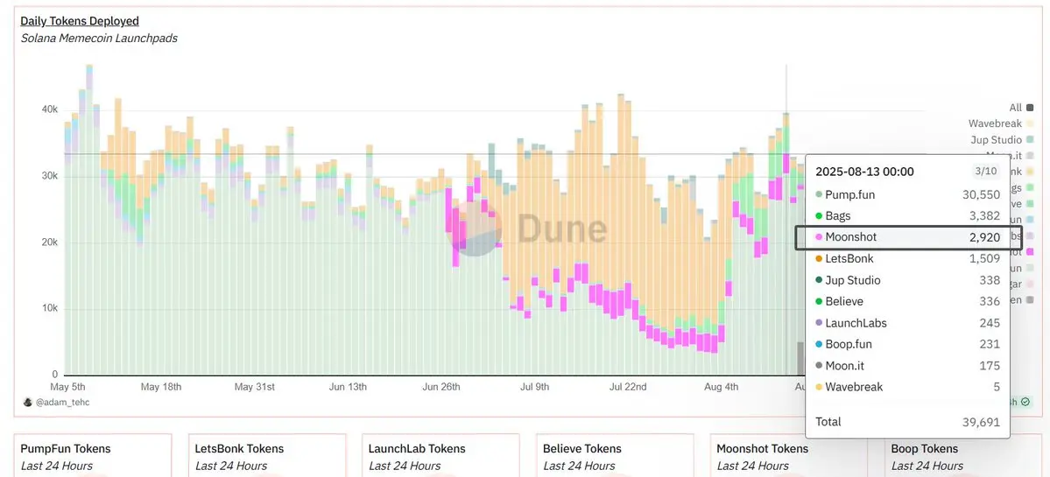1050x477 pixels.
Task: Click the 30,550 value in the tooltip
Action: click(x=981, y=194)
